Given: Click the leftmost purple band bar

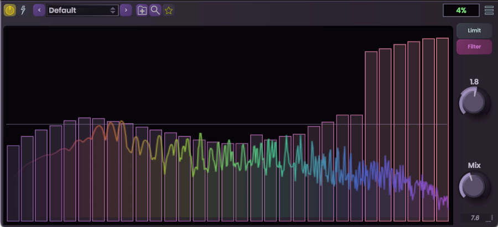Looking at the screenshot, I should (x=13, y=182).
